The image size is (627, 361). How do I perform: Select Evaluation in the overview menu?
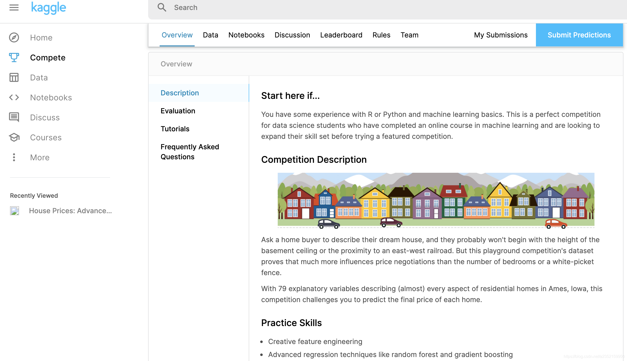(178, 111)
